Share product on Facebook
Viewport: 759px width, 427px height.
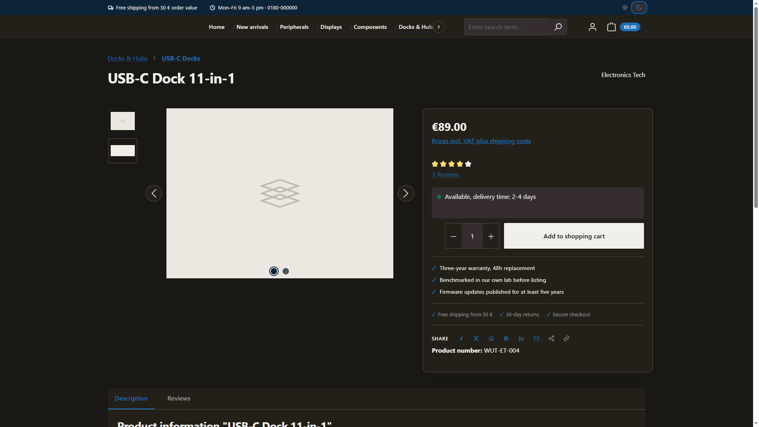pos(461,339)
